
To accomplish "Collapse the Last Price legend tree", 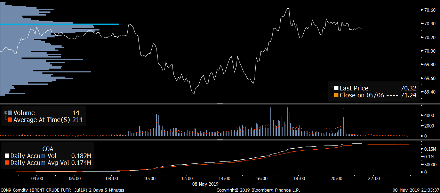I will (x=332, y=88).
